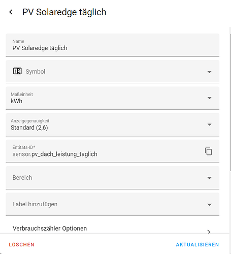231x254 pixels.
Task: Click the Name text field
Action: 113,45
